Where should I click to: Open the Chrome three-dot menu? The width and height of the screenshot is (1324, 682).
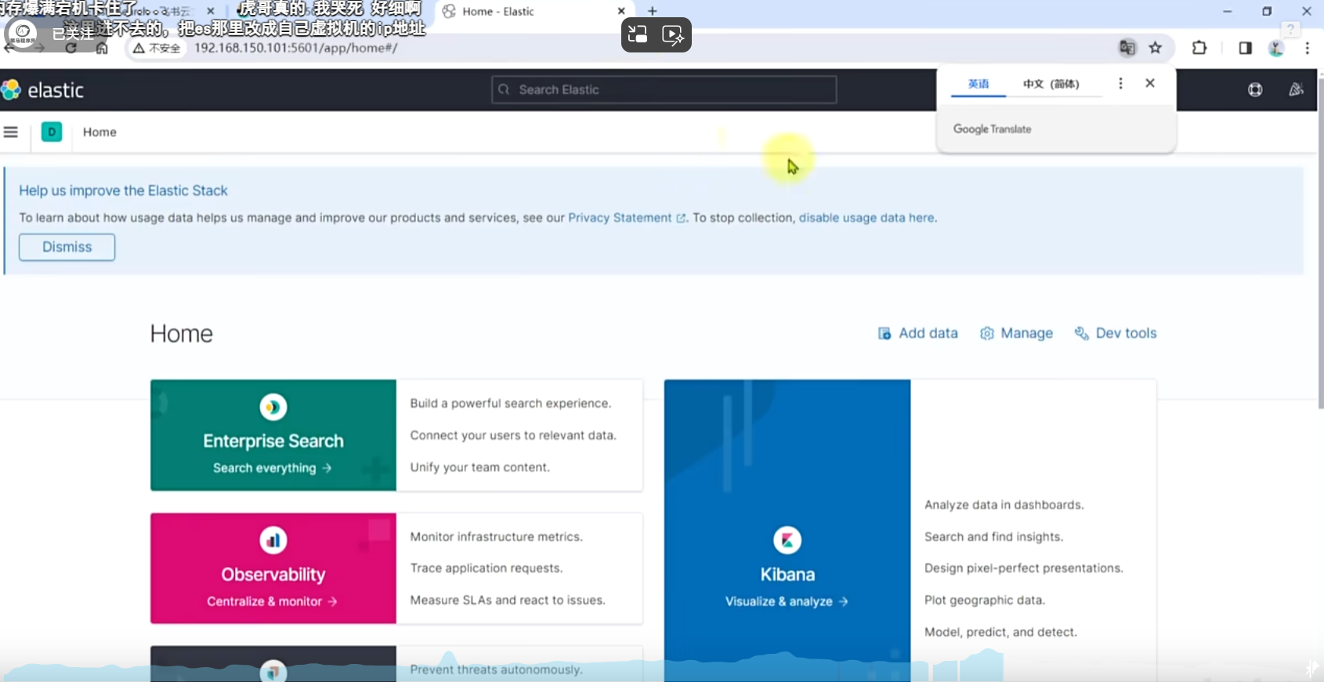1307,48
